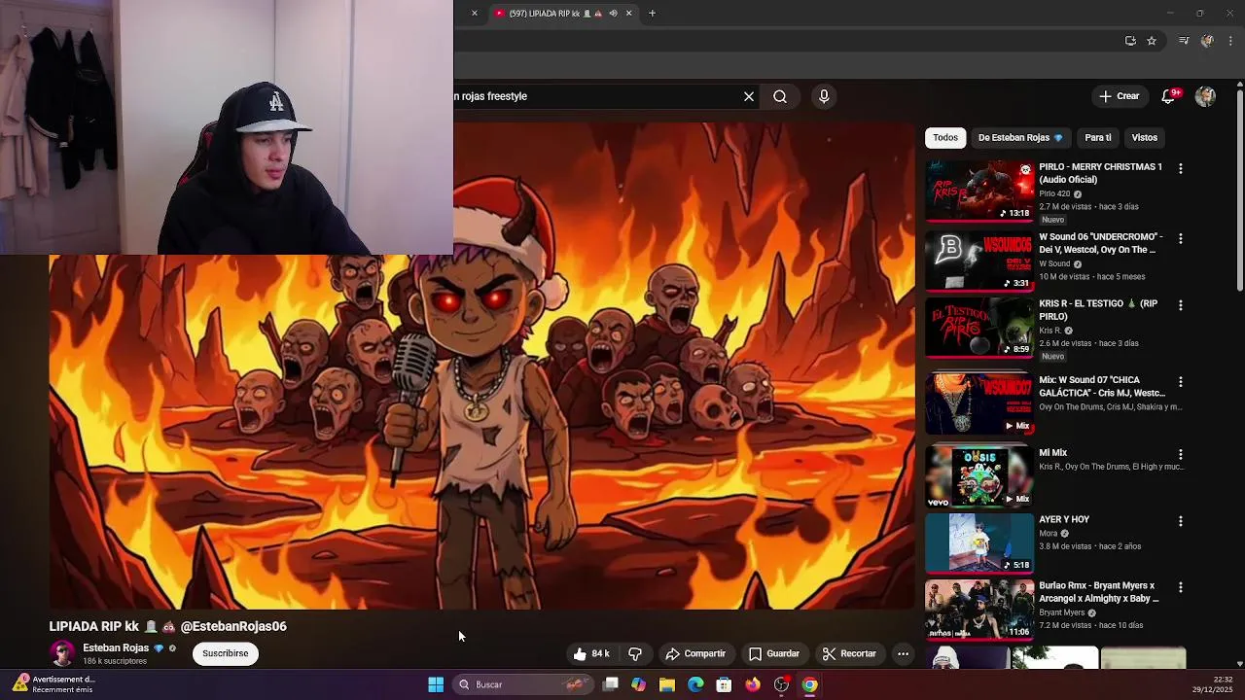Open Microsoft Store from taskbar
The image size is (1245, 700).
(x=724, y=684)
